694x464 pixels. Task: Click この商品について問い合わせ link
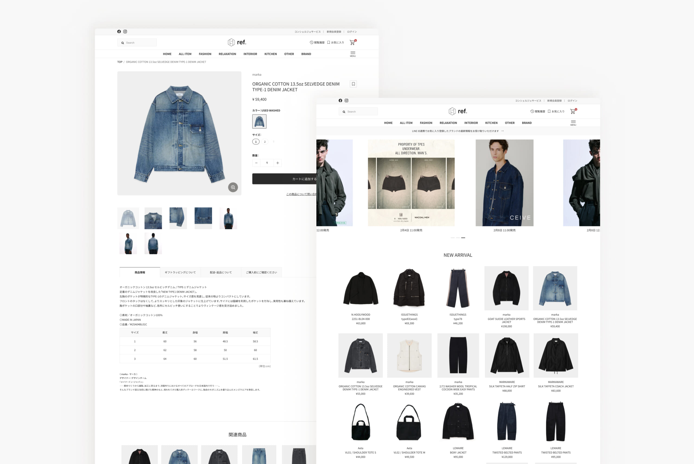click(301, 194)
